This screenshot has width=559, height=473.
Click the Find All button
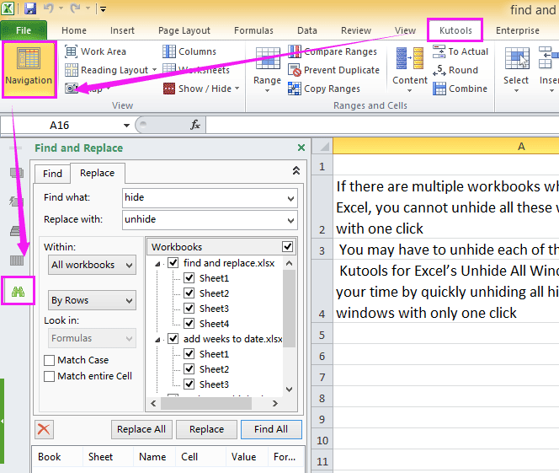coord(271,429)
